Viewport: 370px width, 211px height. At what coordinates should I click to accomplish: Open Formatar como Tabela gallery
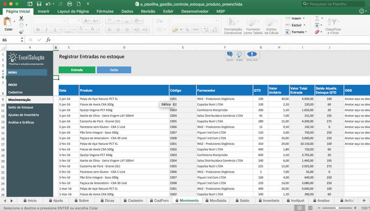(x=253, y=26)
